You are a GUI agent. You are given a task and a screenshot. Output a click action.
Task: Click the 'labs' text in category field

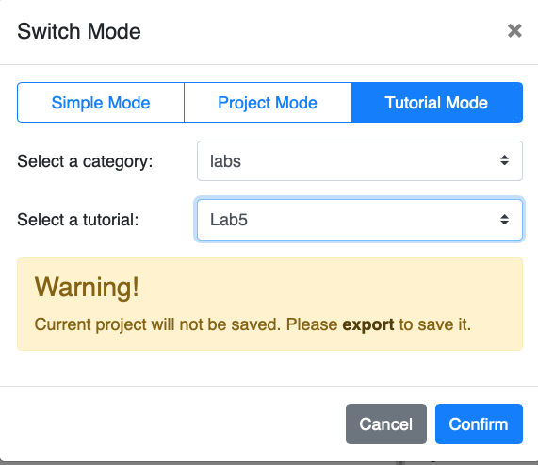pos(225,161)
